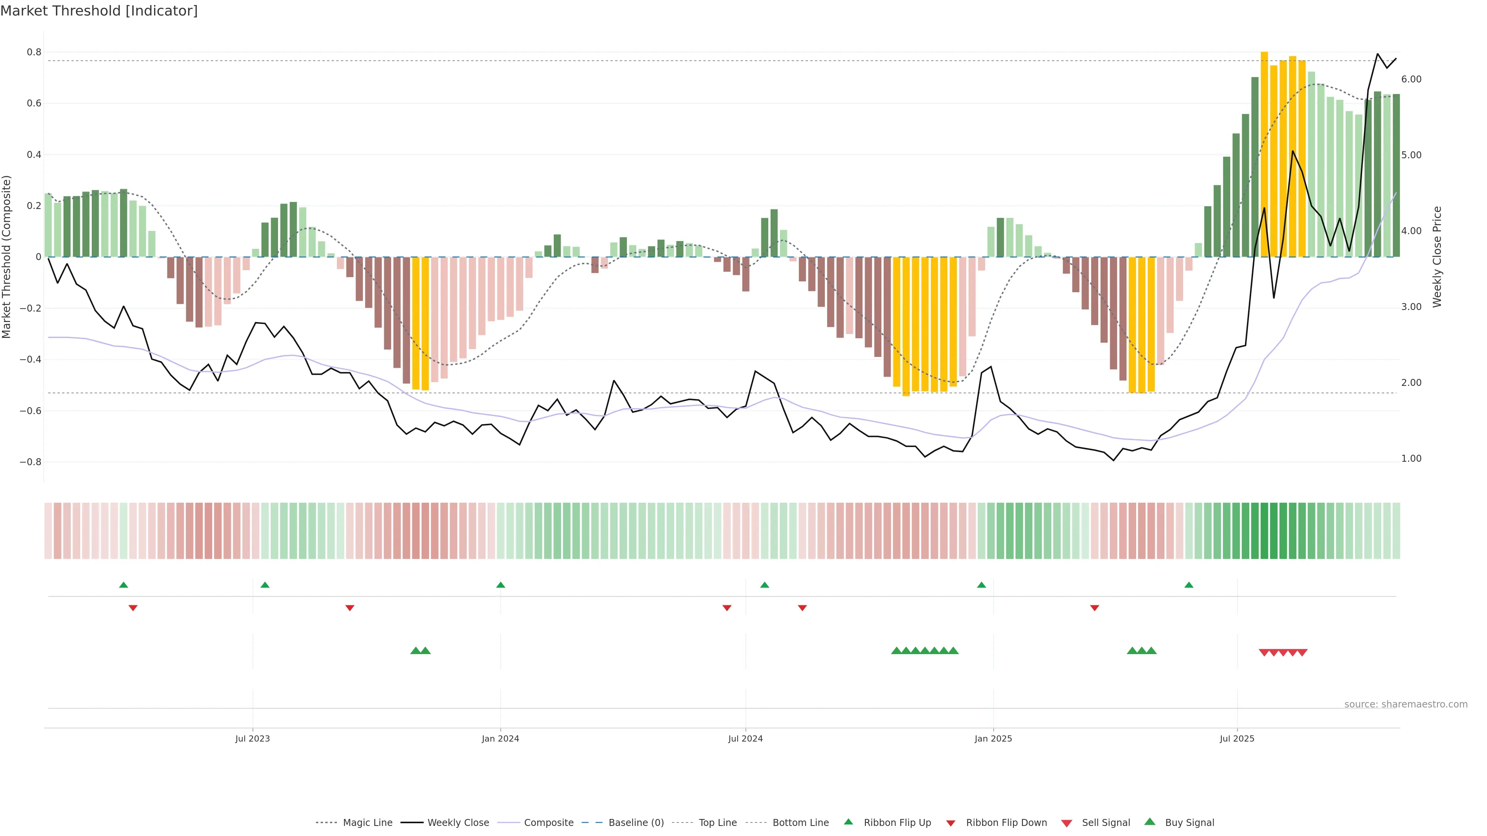
Task: Click the last Ribbon Flip Down marker in 2025
Action: tap(1094, 608)
